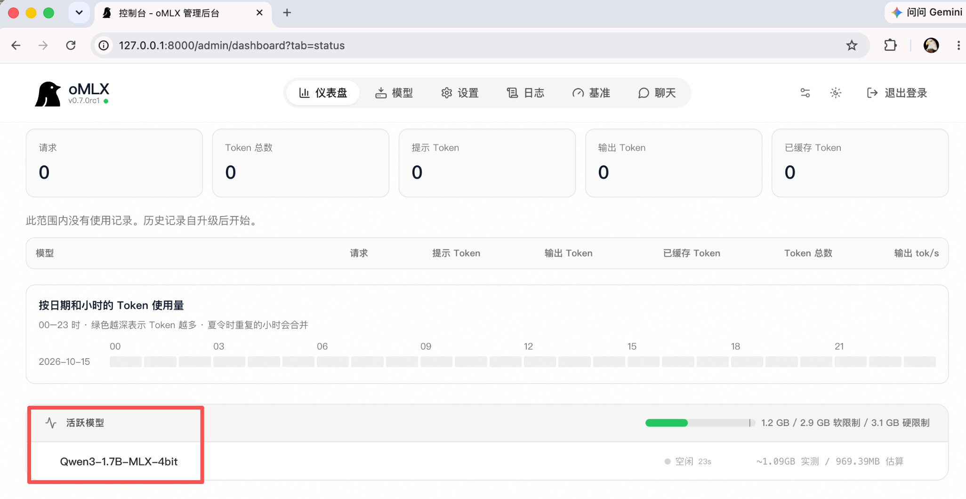
Task: Click the 已缓存 Token column header in the table
Action: (692, 253)
